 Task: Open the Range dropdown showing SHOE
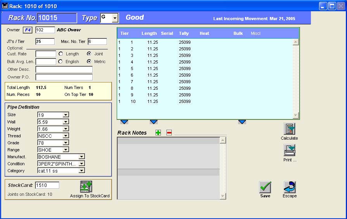66,150
